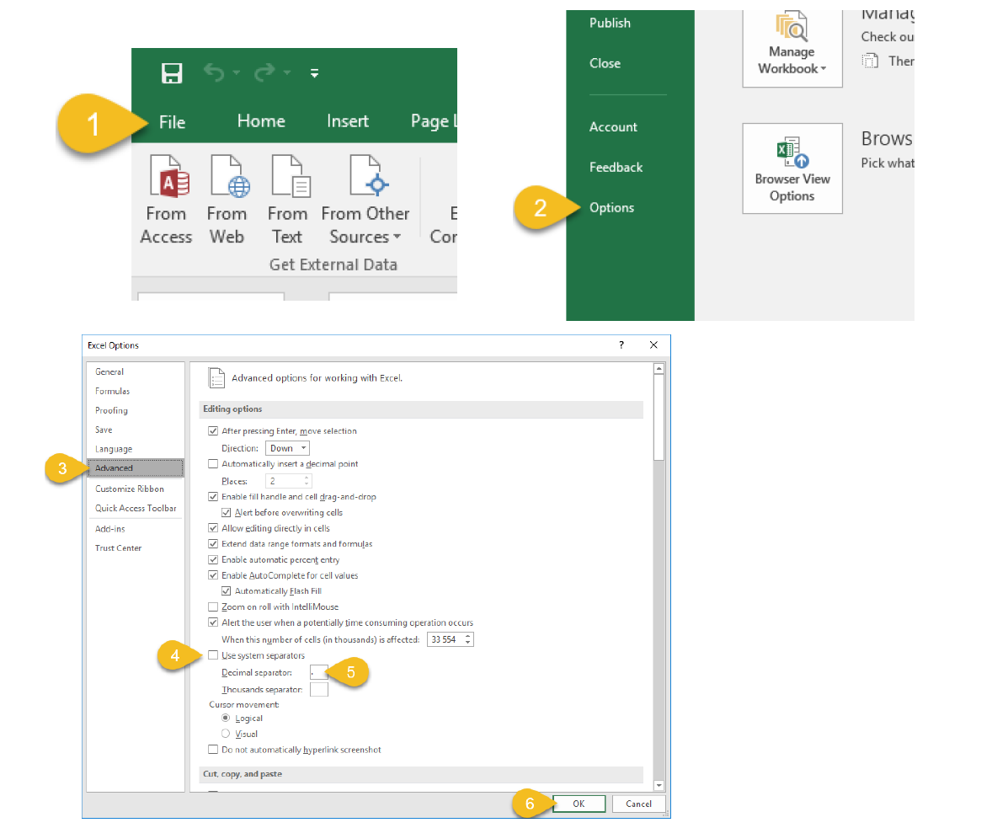
Task: Open the Direction dropdown set to Down
Action: tap(288, 448)
